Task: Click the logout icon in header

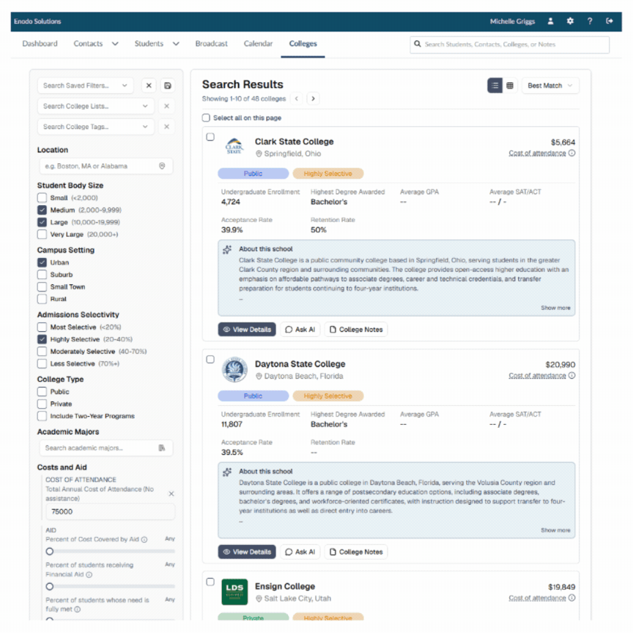Action: 610,21
